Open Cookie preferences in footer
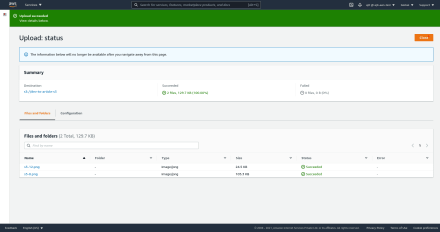This screenshot has height=232, width=440. tap(425, 228)
